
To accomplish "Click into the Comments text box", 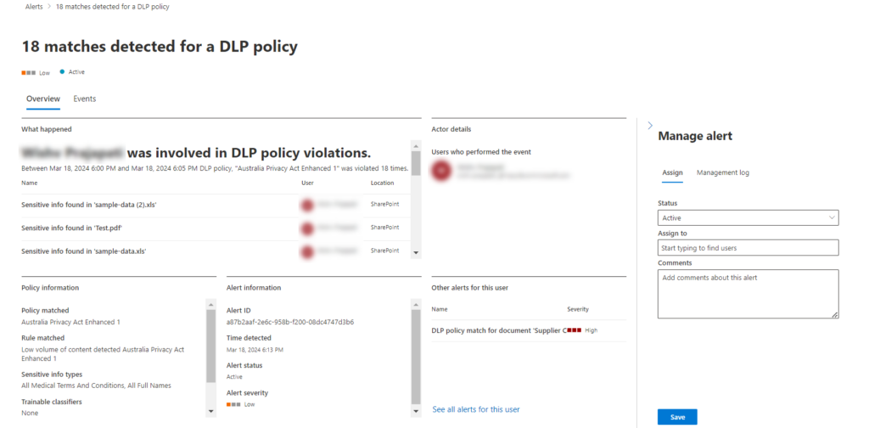I will pyautogui.click(x=748, y=293).
